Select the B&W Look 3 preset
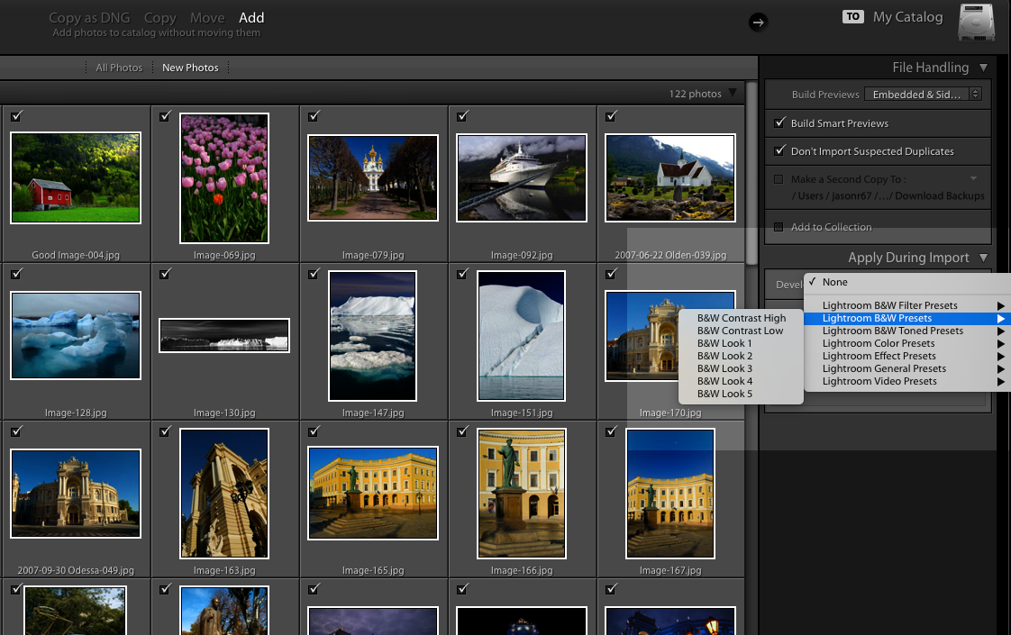The height and width of the screenshot is (635, 1011). pyautogui.click(x=742, y=368)
